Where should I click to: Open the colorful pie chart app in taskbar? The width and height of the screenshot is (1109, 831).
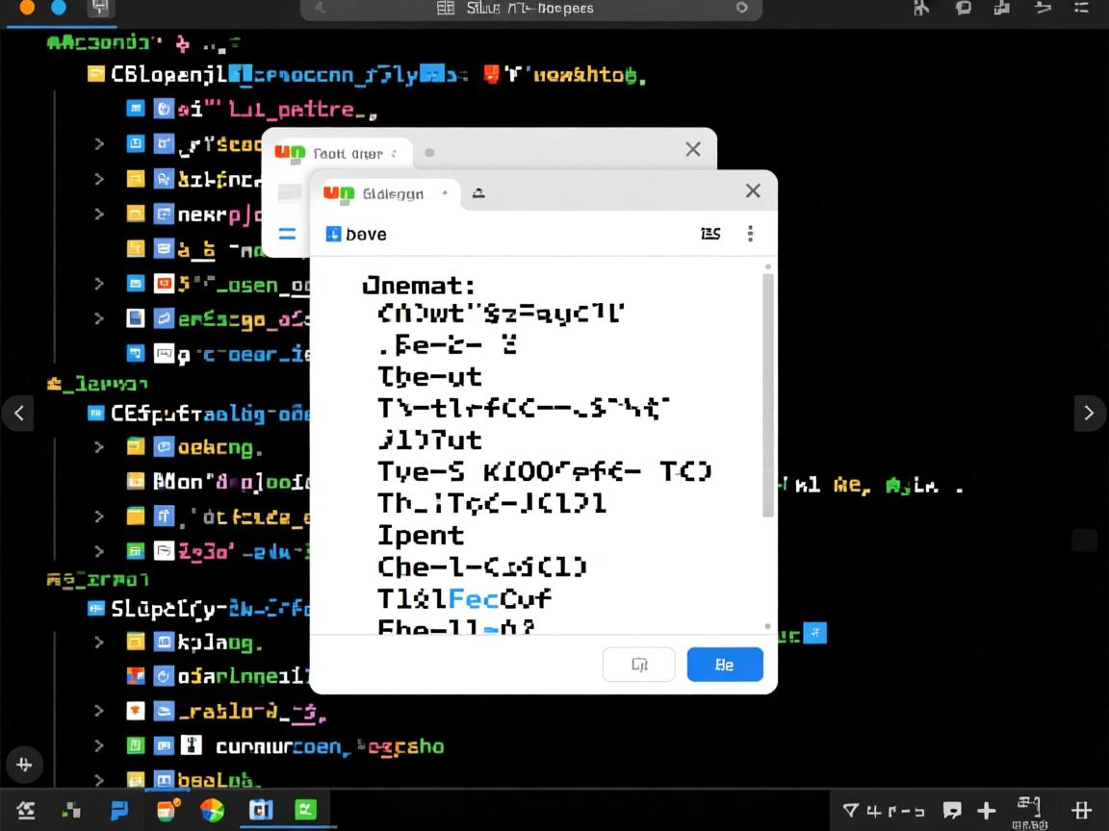coord(212,810)
